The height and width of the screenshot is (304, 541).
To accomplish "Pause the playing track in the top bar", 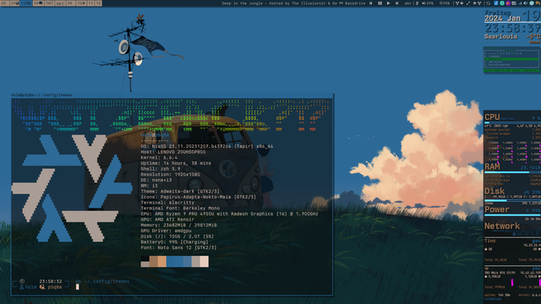I will (380, 3).
